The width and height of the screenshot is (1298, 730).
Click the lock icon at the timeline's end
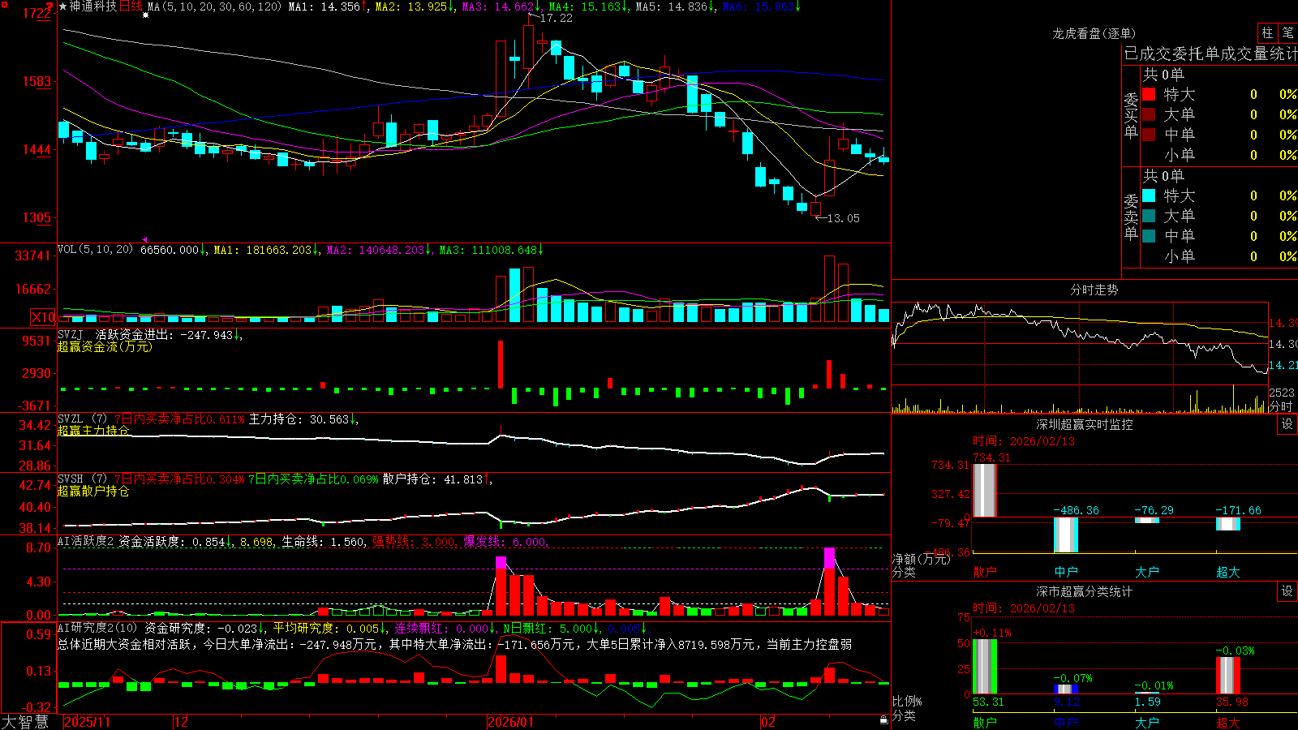[884, 720]
